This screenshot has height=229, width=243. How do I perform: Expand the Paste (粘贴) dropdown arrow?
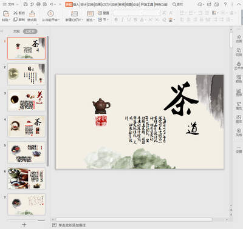click(10, 20)
